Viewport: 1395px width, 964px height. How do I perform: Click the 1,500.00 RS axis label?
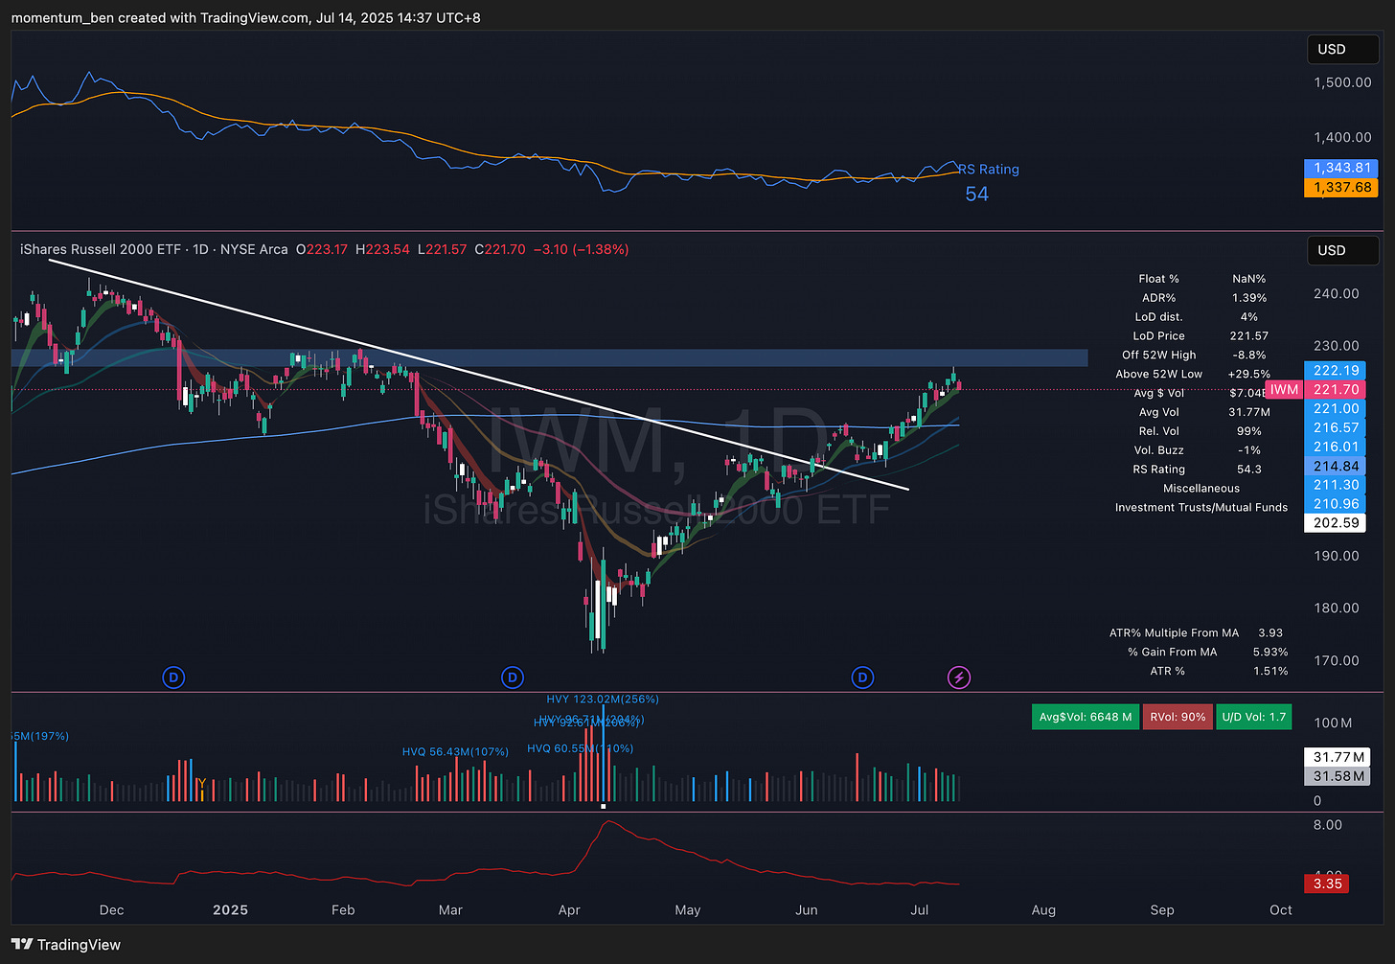pyautogui.click(x=1342, y=82)
